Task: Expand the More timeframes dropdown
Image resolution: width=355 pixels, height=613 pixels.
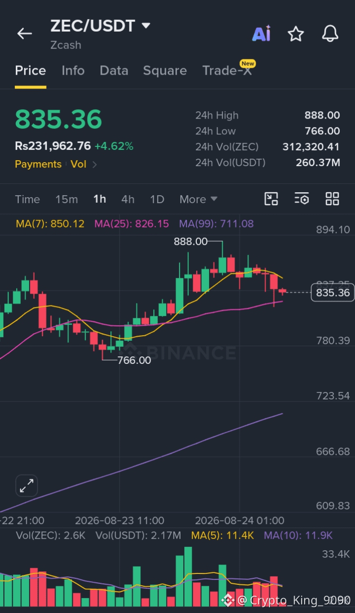Action: point(198,199)
